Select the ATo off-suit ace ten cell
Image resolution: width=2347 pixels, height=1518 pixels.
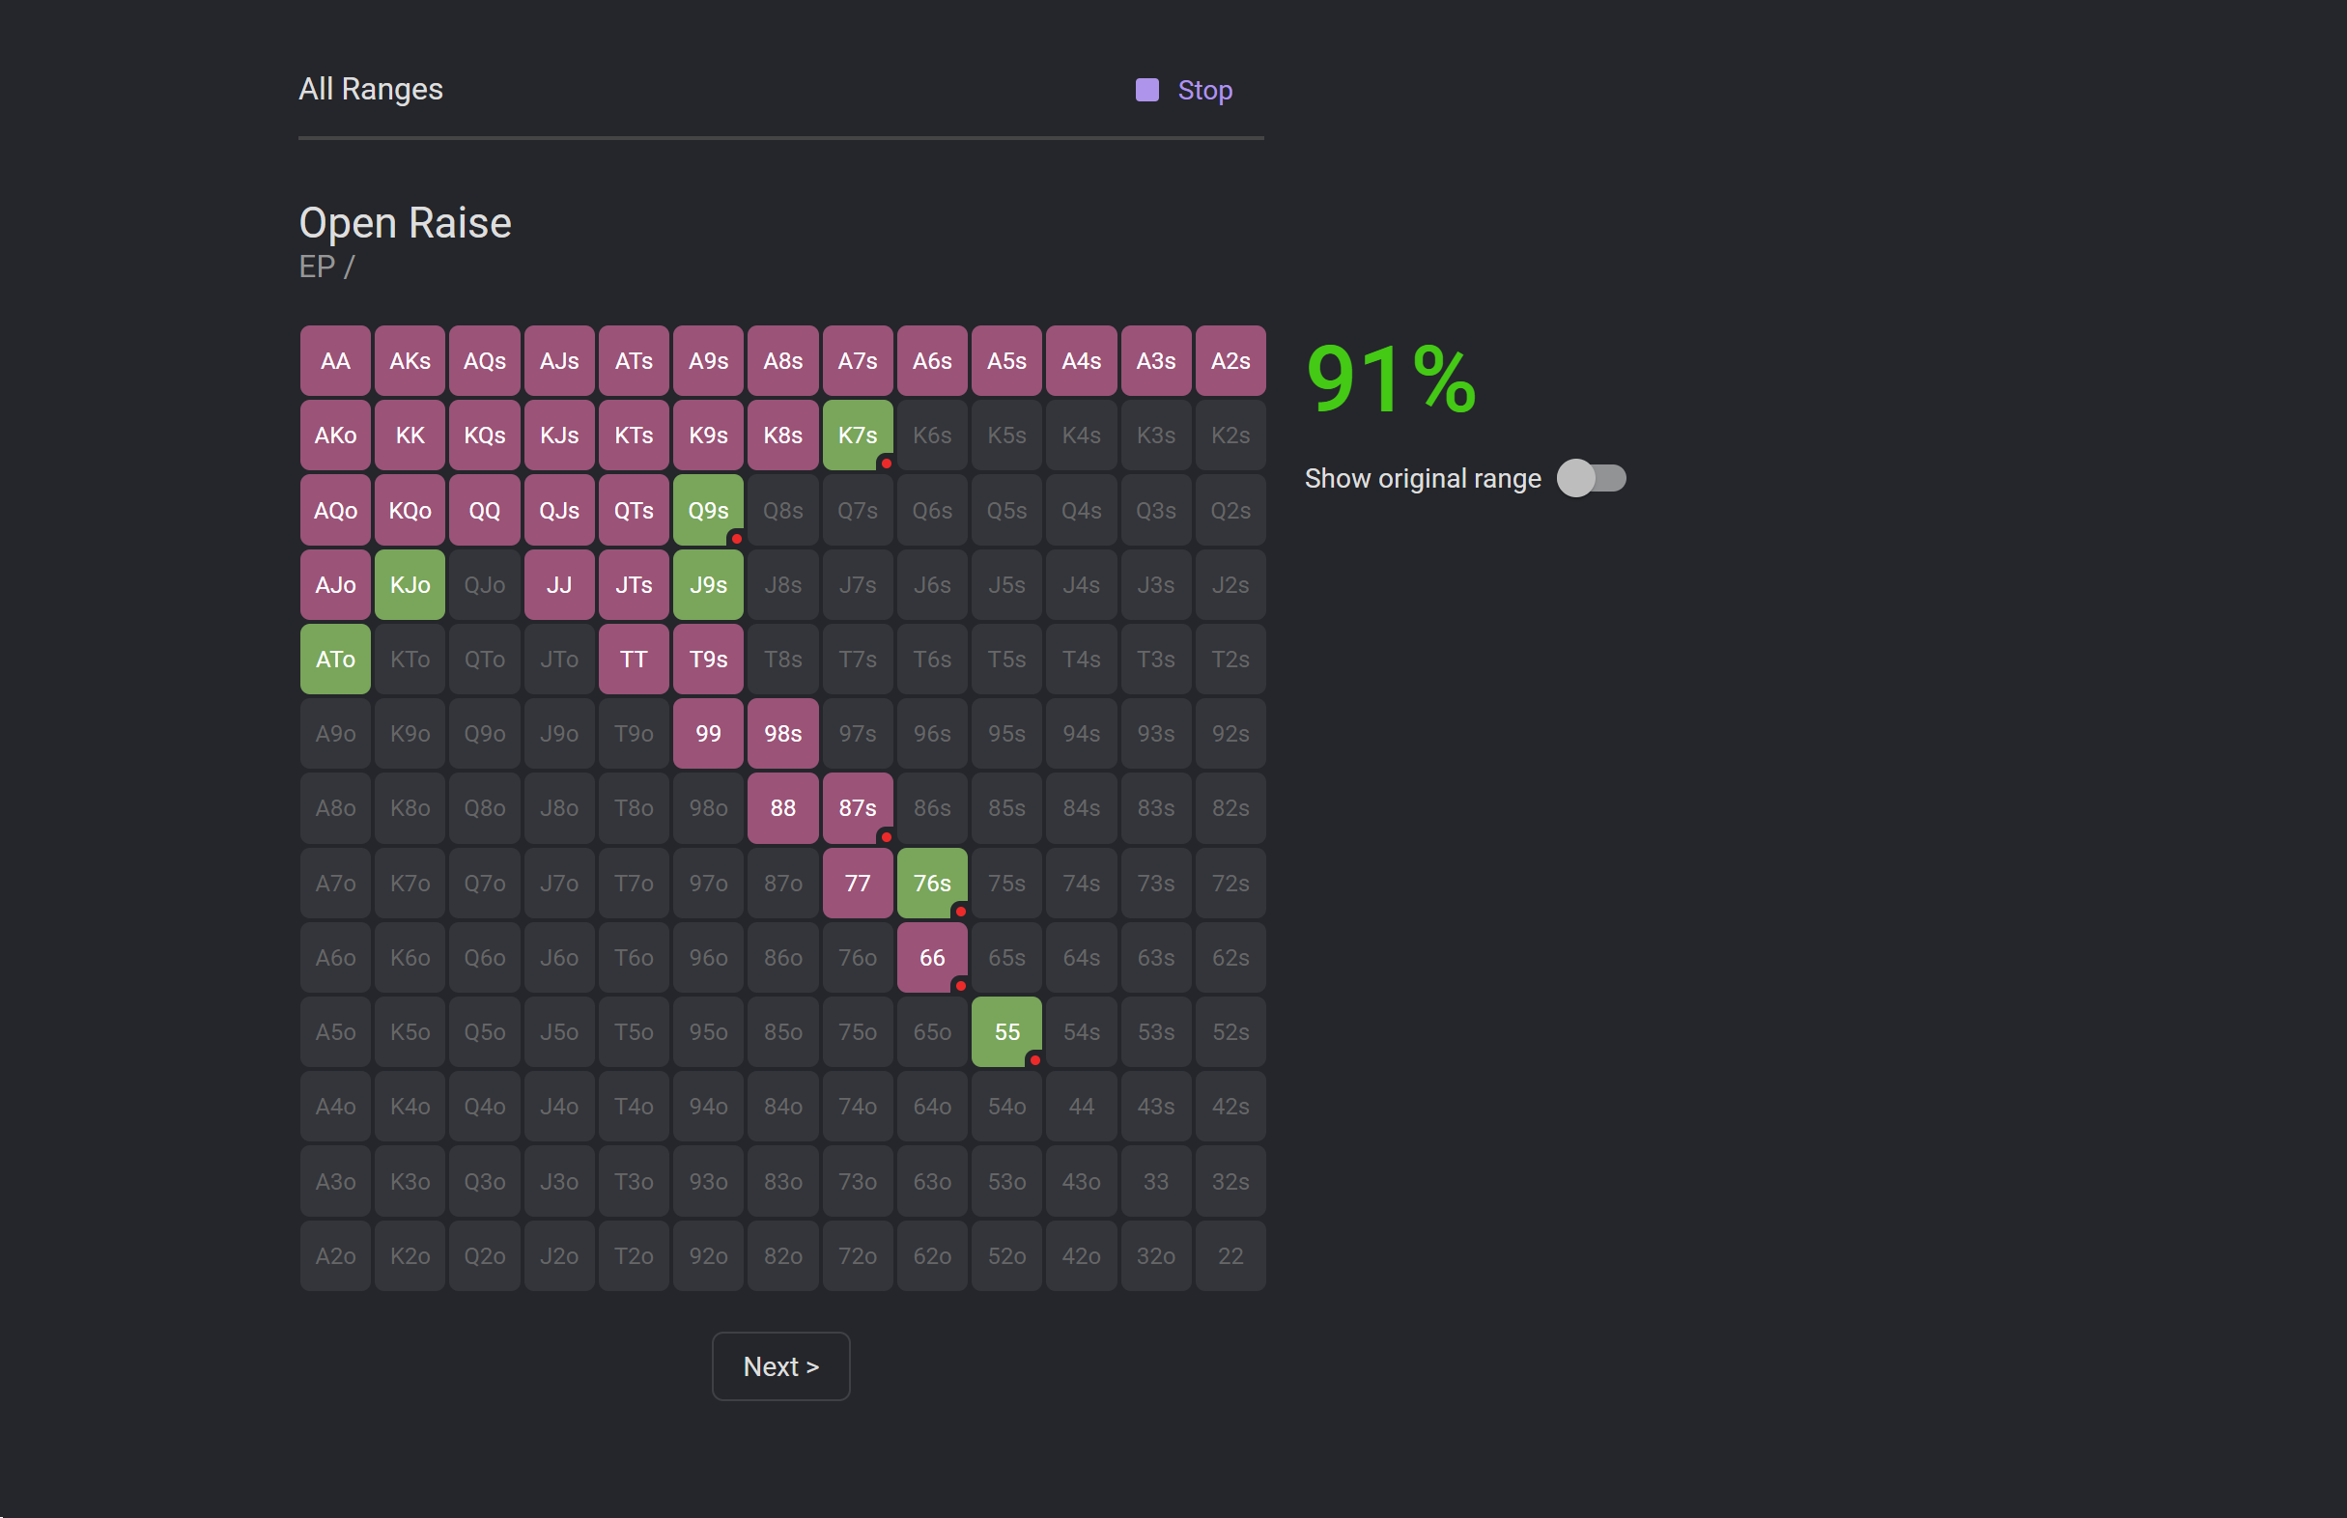337,659
